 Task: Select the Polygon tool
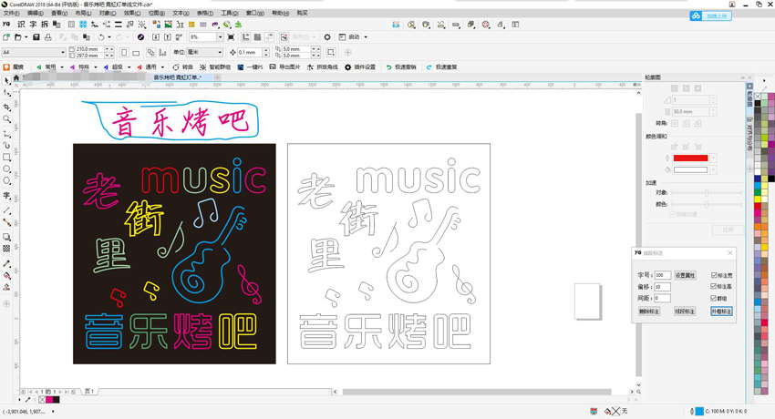pos(6,181)
